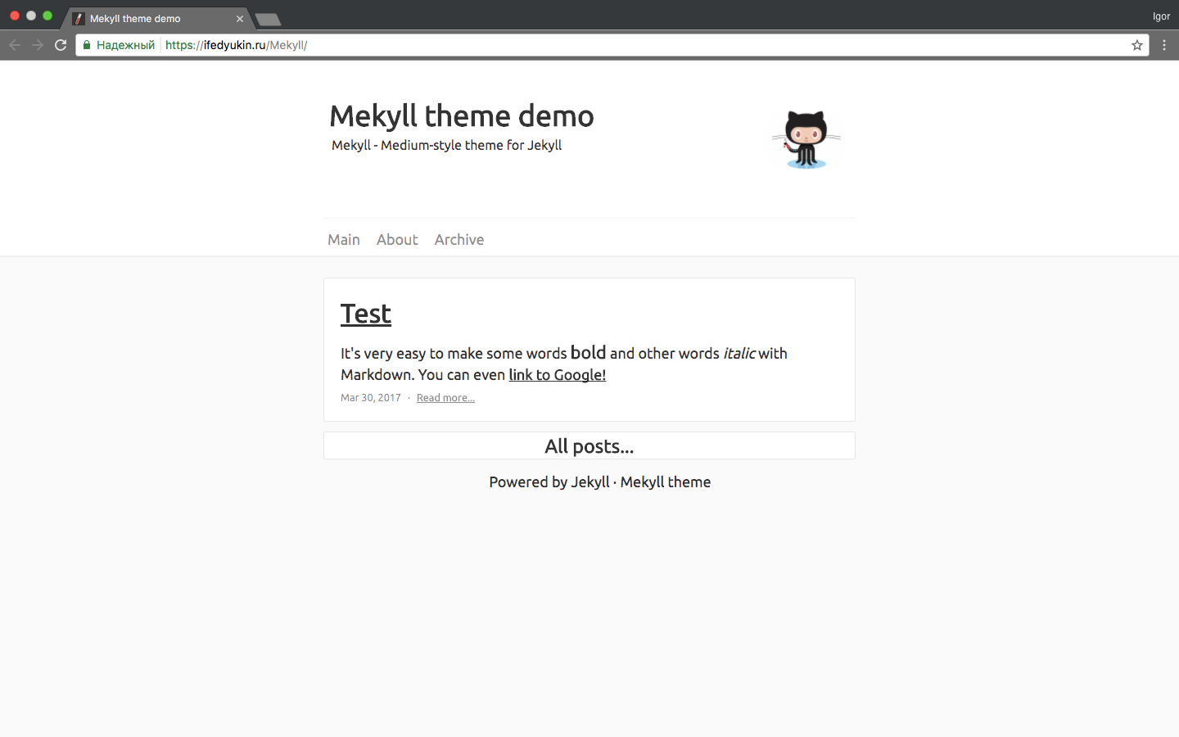Click the 'Read more...' link
Image resolution: width=1179 pixels, height=737 pixels.
445,397
